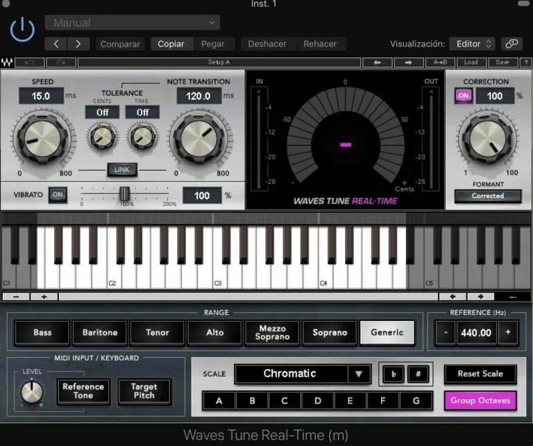
Task: Go to next preset arrow
Action: [78, 44]
